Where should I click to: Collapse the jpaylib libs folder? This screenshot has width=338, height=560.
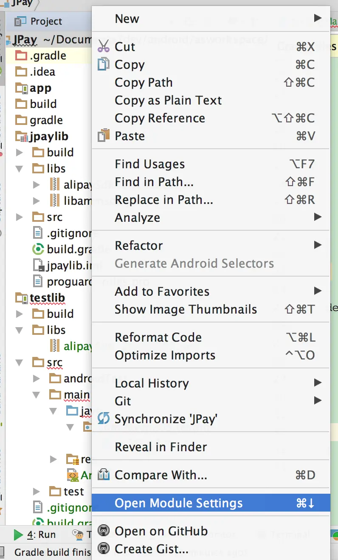click(x=19, y=169)
